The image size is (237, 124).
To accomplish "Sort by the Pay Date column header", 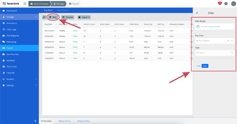I will click(x=48, y=24).
